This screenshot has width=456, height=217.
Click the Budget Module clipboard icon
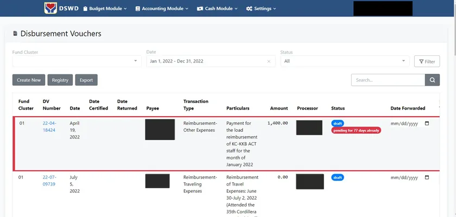point(85,9)
